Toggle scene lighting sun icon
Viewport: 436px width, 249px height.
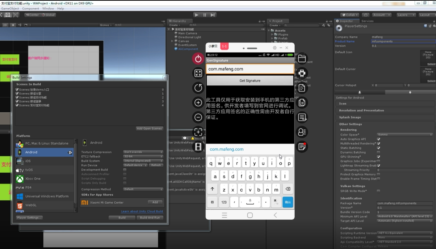pyautogui.click(x=13, y=25)
